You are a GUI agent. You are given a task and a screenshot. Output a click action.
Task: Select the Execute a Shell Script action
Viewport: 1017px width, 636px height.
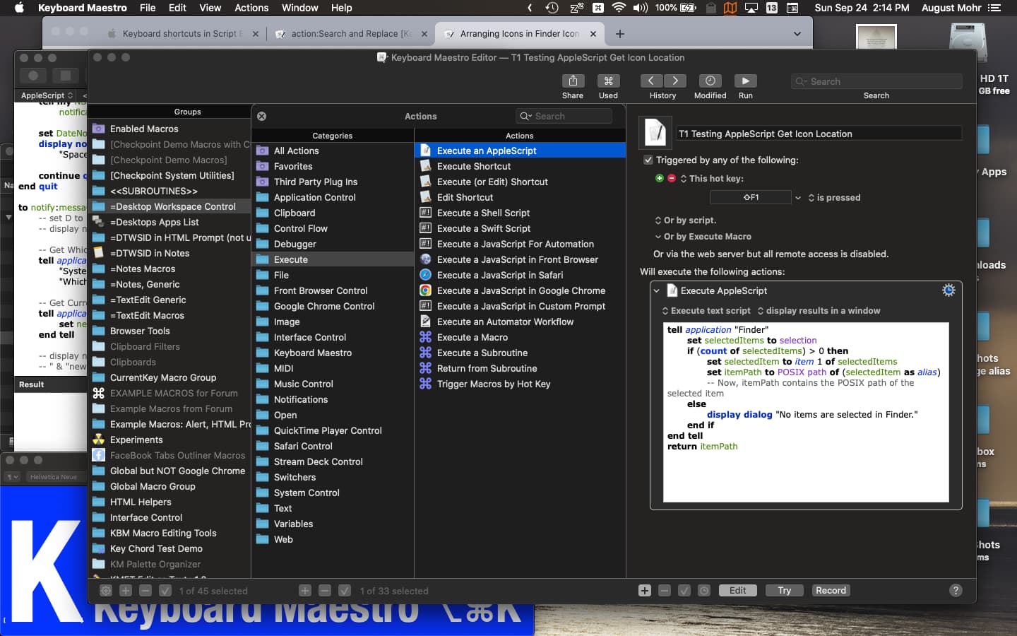tap(483, 213)
